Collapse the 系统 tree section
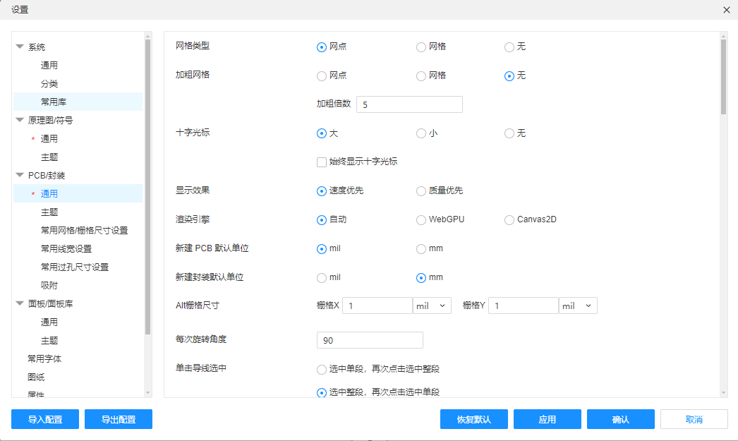 [x=20, y=47]
